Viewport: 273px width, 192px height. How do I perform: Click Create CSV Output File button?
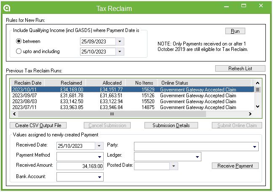pos(38,125)
